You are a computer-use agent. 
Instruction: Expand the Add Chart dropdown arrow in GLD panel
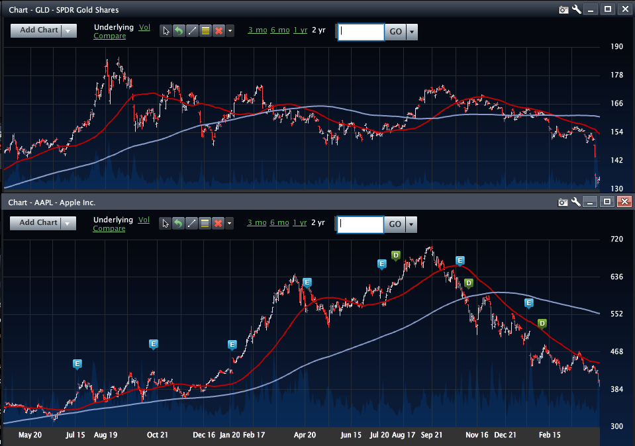click(x=69, y=30)
